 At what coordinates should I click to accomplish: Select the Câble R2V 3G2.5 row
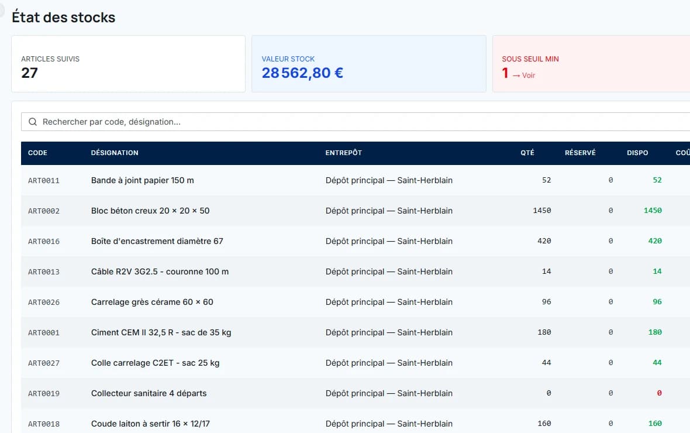(356, 272)
